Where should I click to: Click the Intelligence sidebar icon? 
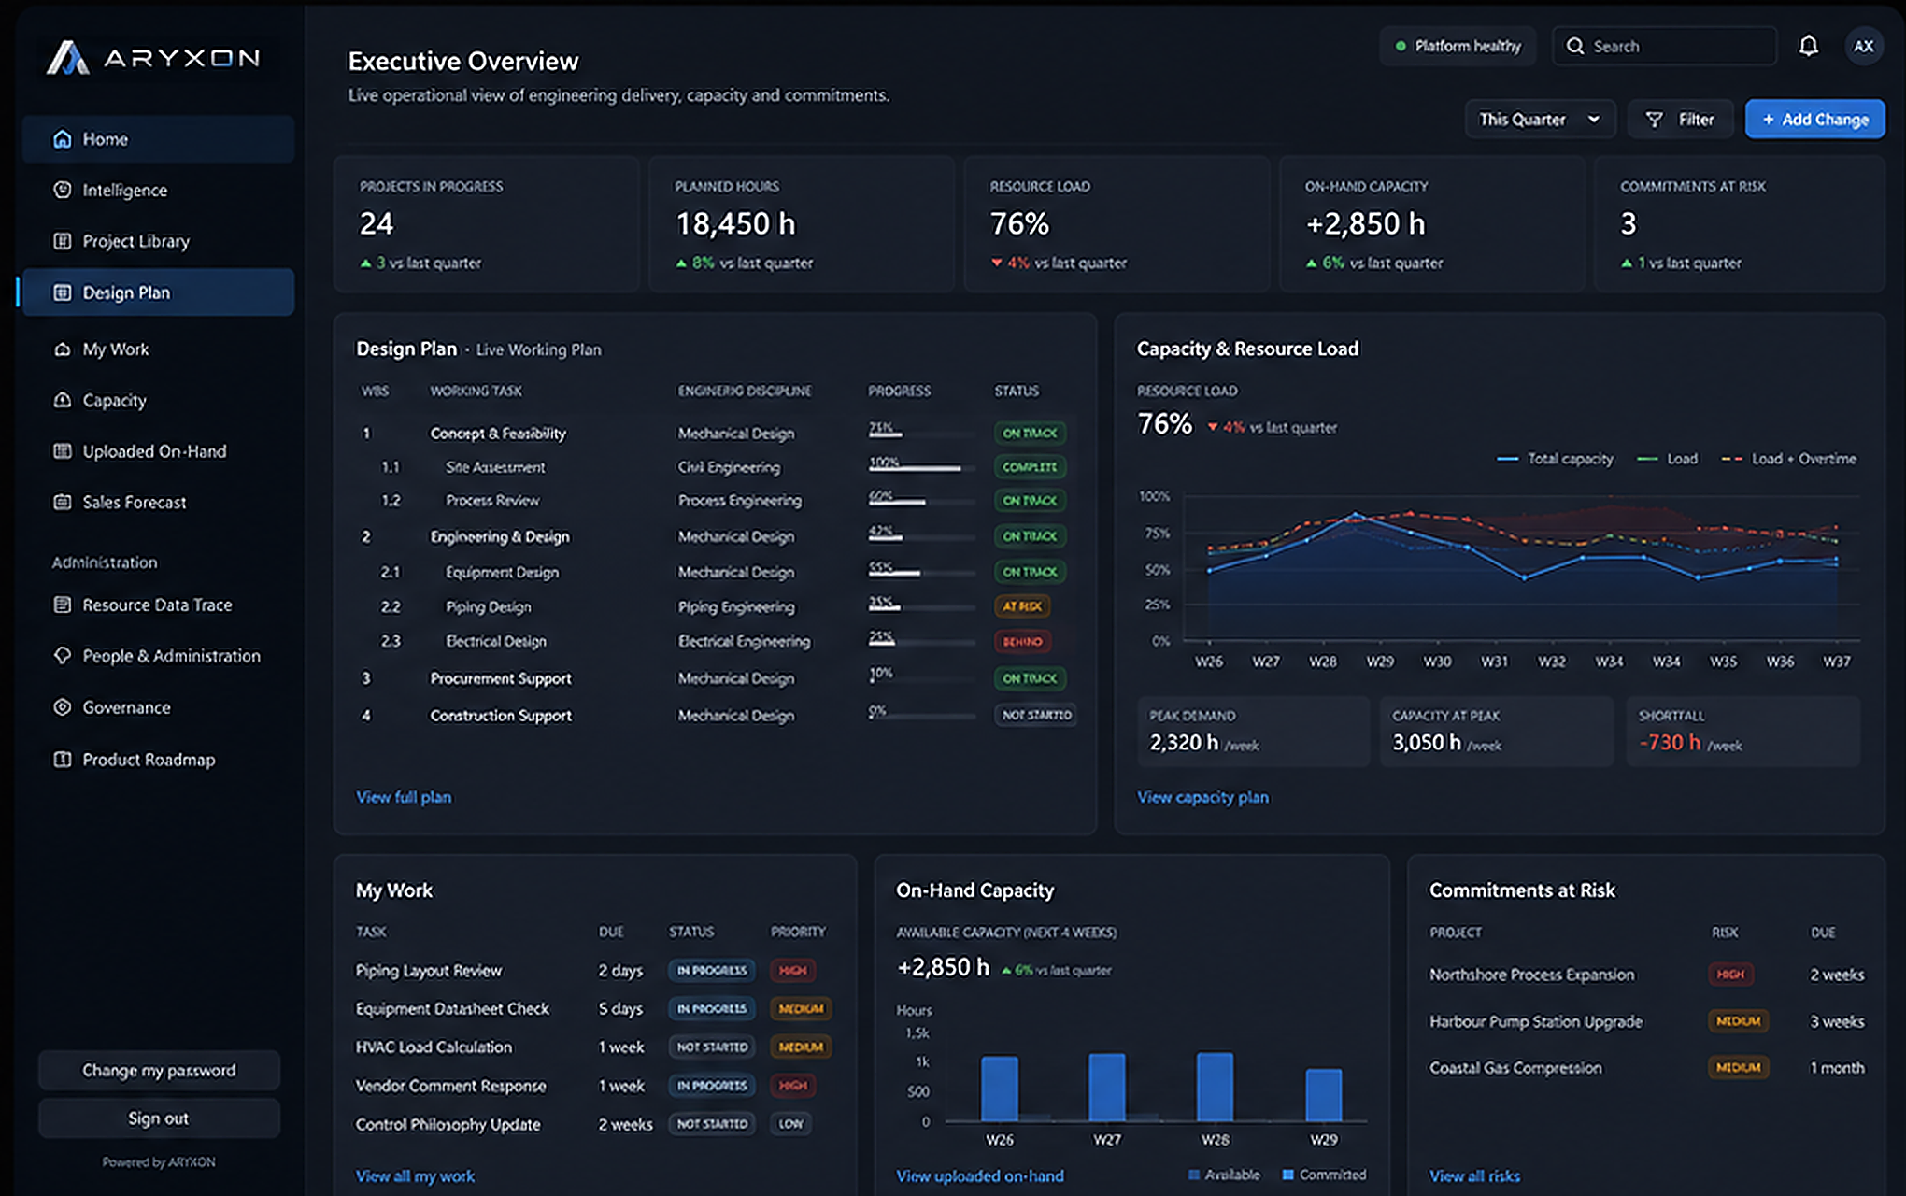pyautogui.click(x=63, y=190)
